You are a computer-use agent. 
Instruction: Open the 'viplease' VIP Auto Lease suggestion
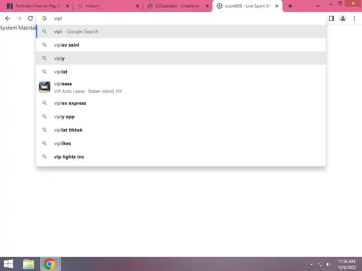pos(181,88)
